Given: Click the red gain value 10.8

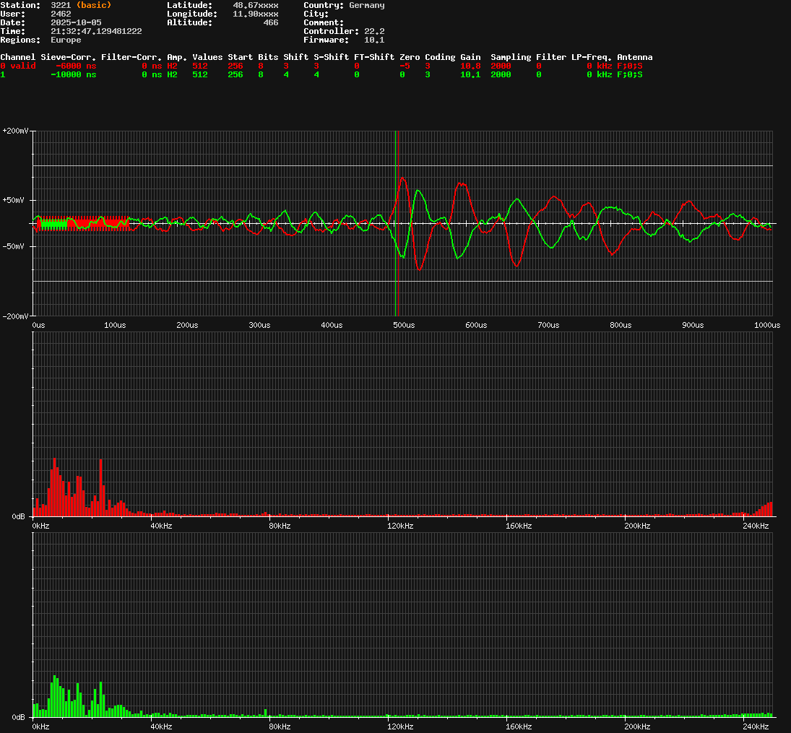Looking at the screenshot, I should click(x=470, y=66).
